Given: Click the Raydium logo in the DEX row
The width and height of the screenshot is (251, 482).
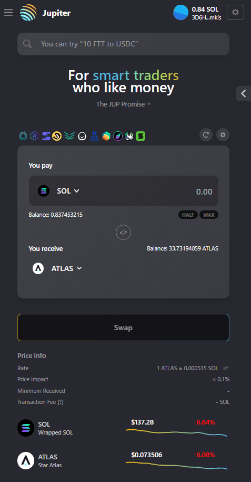Looking at the screenshot, I should pyautogui.click(x=34, y=136).
